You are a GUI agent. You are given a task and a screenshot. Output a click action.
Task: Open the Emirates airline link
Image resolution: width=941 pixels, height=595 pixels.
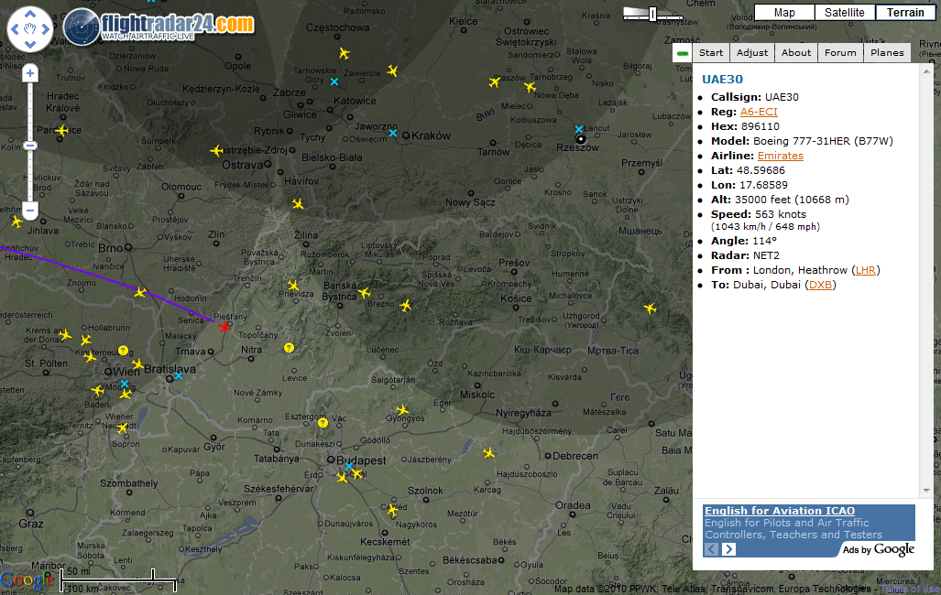tap(780, 156)
